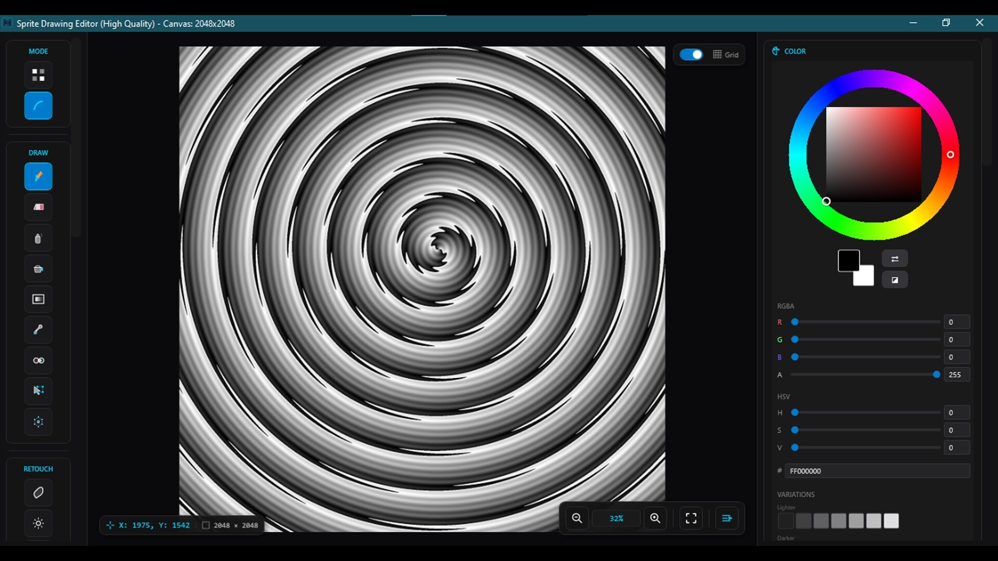Select the rectangle gradient tool
The height and width of the screenshot is (561, 998).
(x=38, y=299)
